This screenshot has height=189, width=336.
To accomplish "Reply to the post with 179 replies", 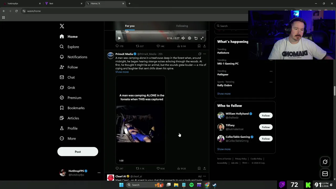I will click(x=119, y=46).
